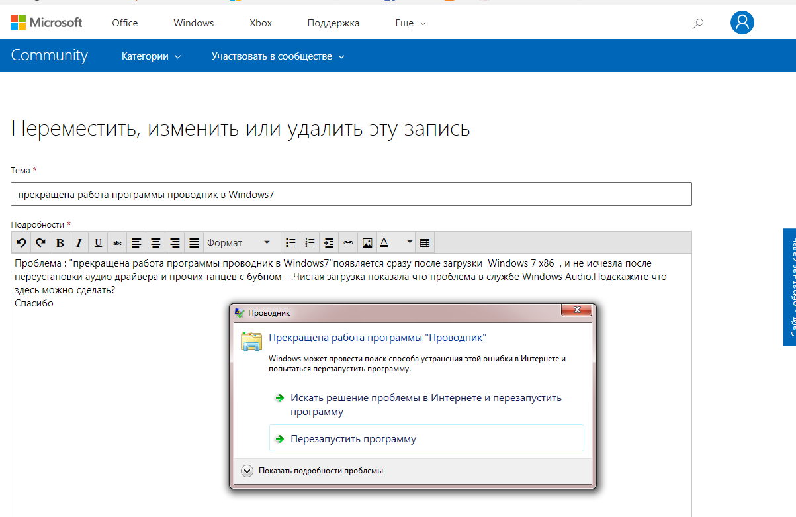Toggle italic text formatting
The image size is (796, 517).
click(79, 242)
